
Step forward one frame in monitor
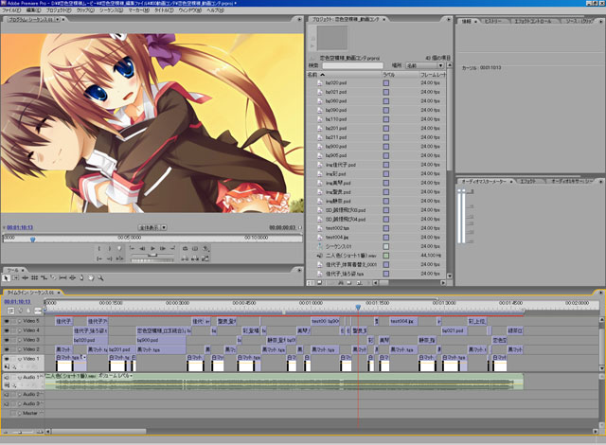pyautogui.click(x=163, y=248)
